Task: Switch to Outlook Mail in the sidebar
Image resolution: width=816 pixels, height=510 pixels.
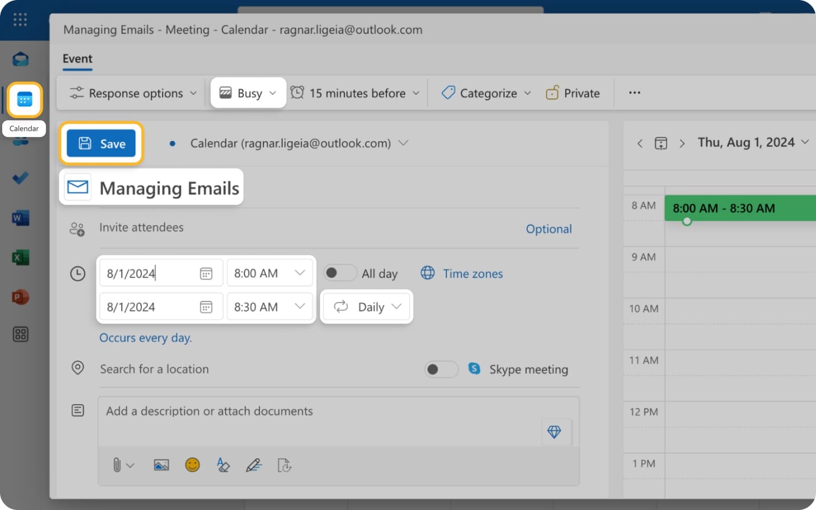Action: [x=21, y=59]
